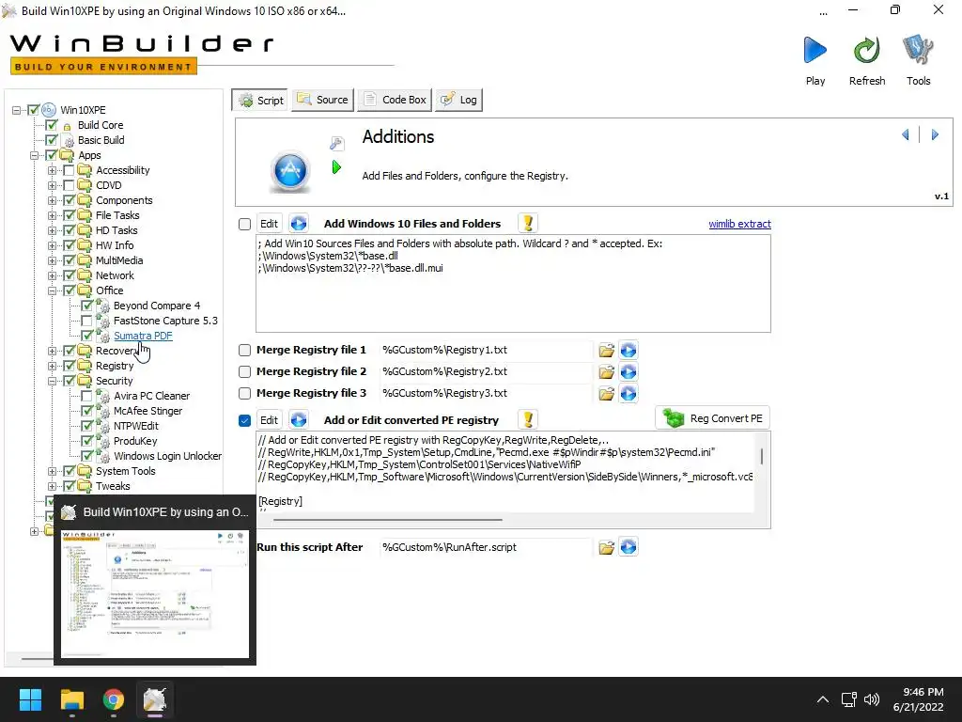Screen dimensions: 962x722
Task: Click the blue arrow next to Add Windows 10 Files
Action: [299, 224]
